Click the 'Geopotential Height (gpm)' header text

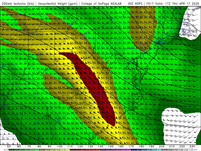pos(58,4)
